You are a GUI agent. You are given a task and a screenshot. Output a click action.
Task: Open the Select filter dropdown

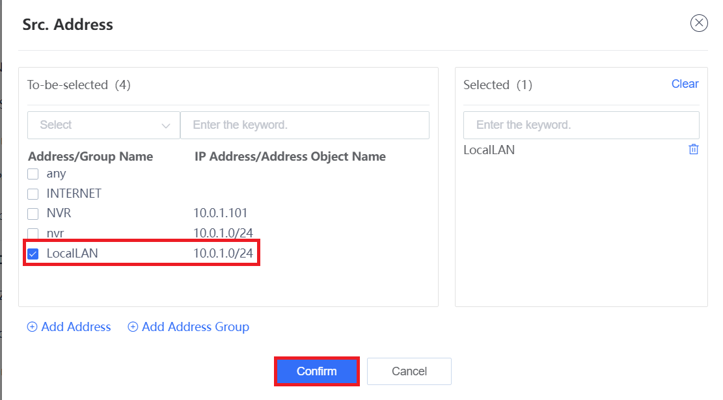pos(103,125)
